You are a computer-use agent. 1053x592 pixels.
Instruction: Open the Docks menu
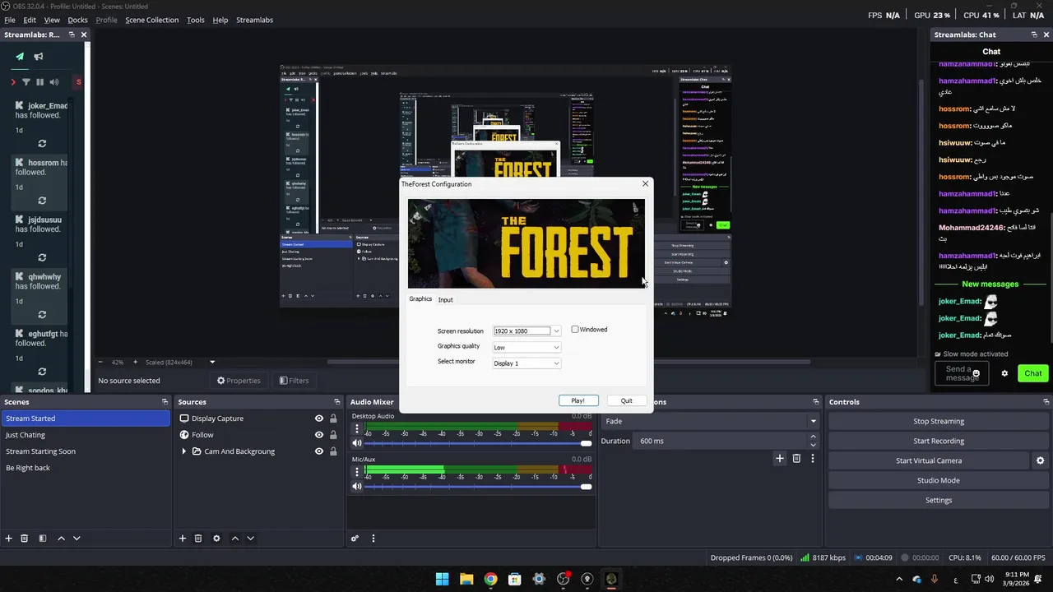click(x=77, y=20)
